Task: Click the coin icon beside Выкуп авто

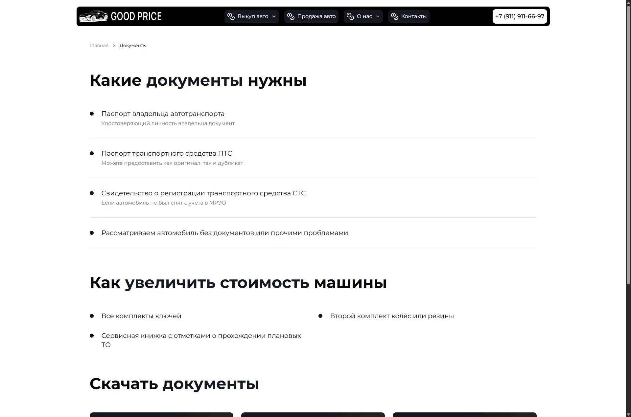Action: point(230,16)
